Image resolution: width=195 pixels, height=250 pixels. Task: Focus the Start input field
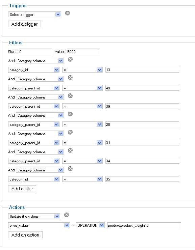(35, 52)
